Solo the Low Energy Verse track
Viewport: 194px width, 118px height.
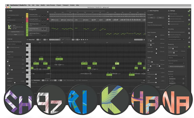click(x=48, y=30)
